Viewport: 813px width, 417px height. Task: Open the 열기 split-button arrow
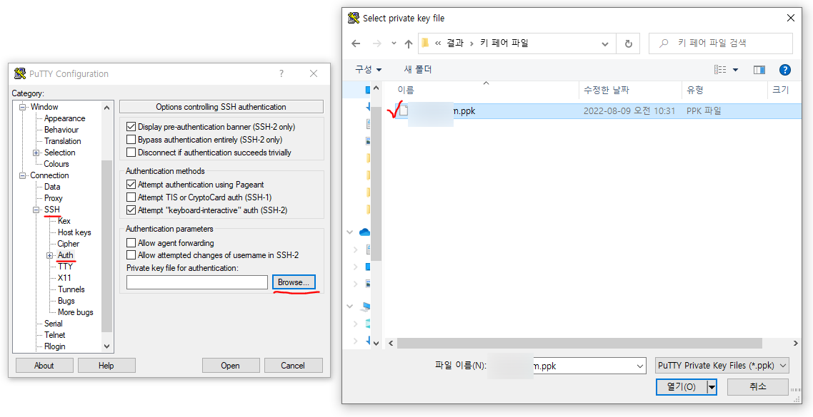tap(712, 386)
